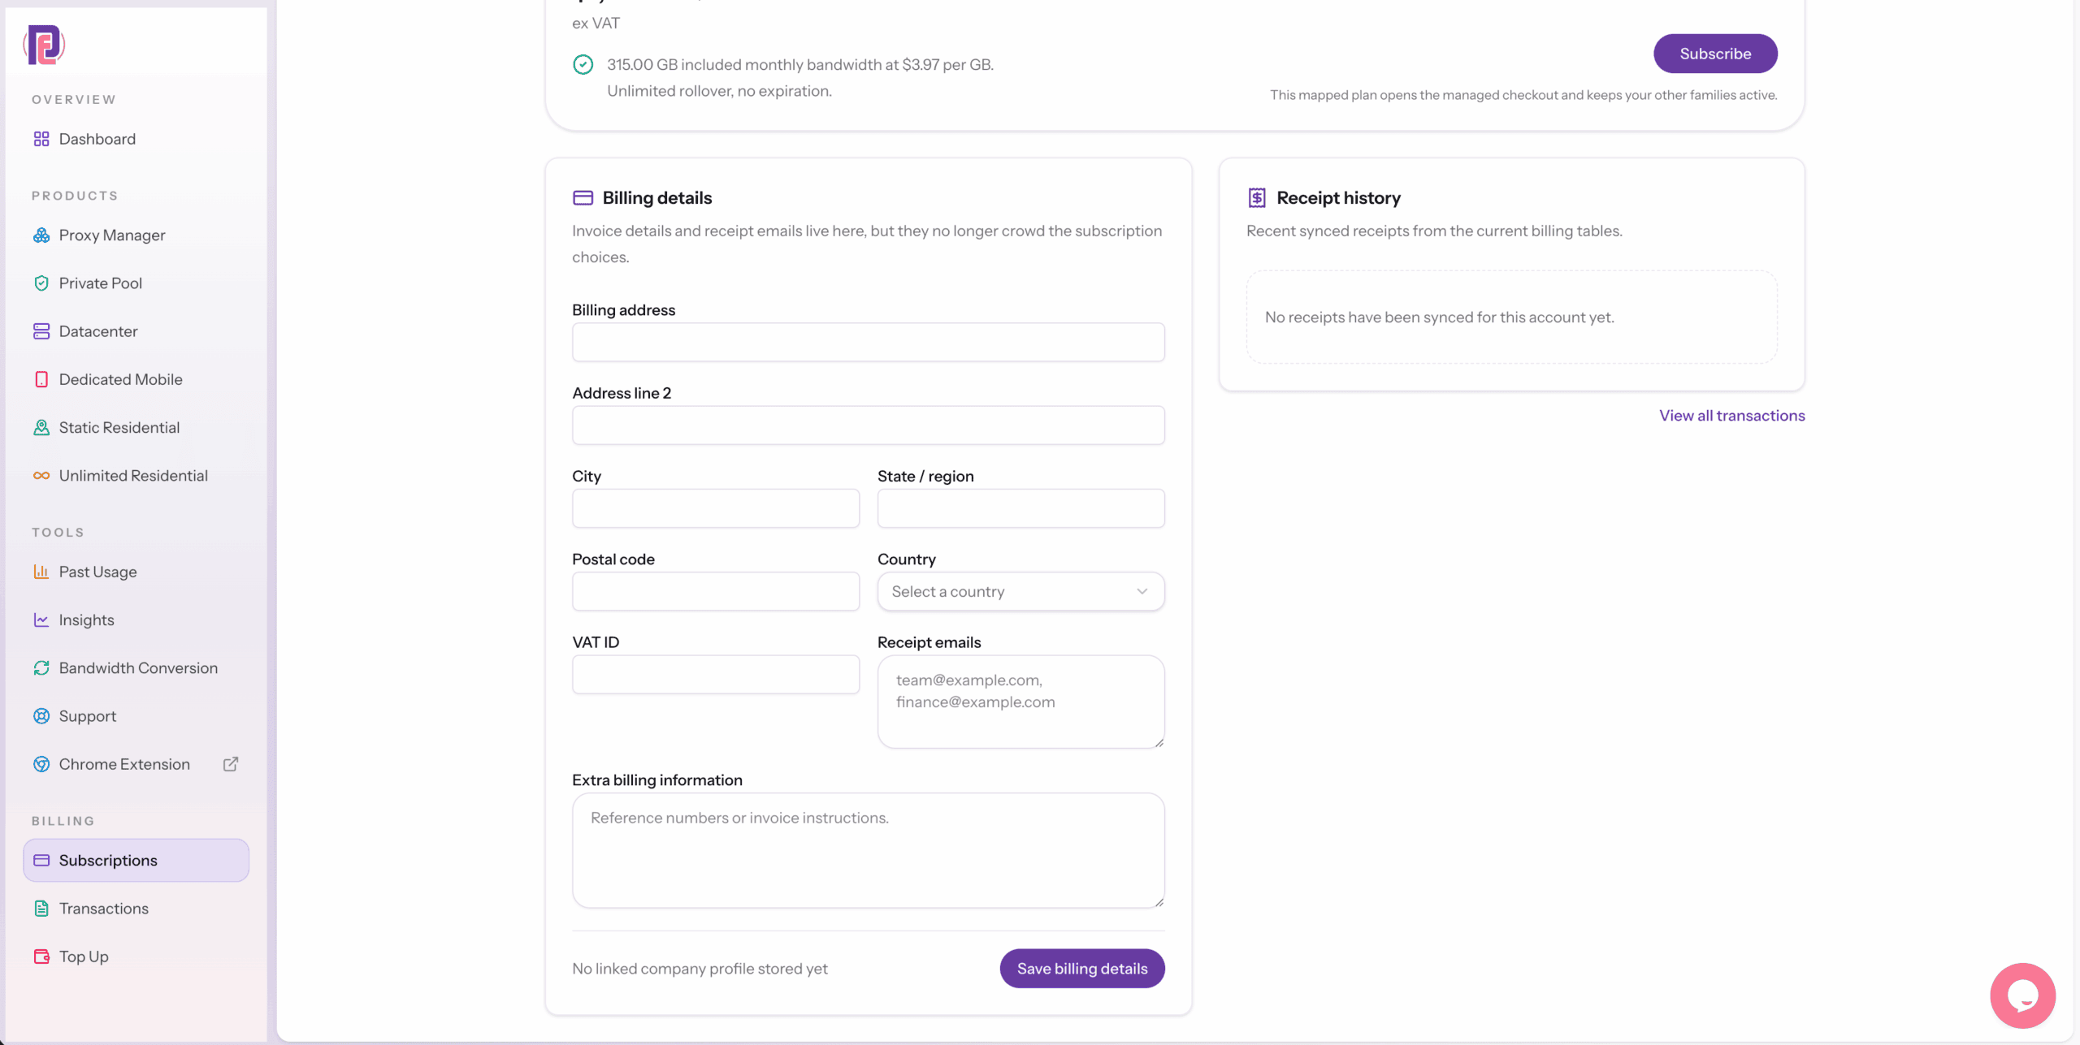Screen dimensions: 2080x1045
Task: Open Unlimited Residential infinity icon
Action: tap(41, 476)
